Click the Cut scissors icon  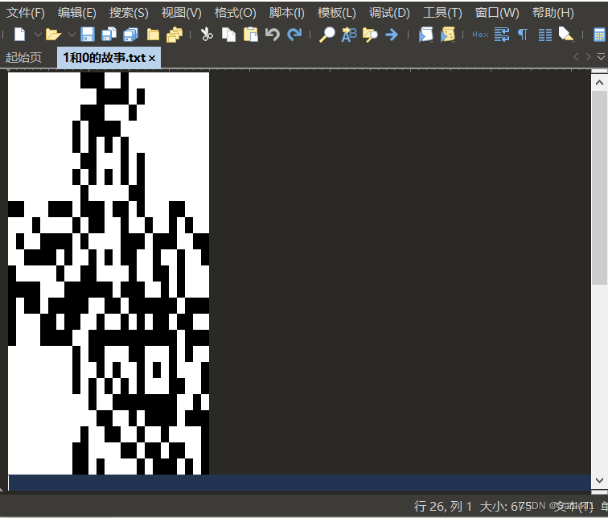click(x=207, y=35)
